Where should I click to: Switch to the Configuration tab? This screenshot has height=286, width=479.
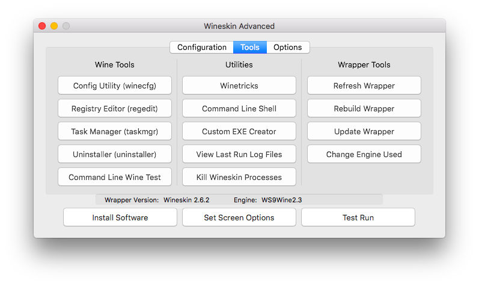pyautogui.click(x=201, y=48)
